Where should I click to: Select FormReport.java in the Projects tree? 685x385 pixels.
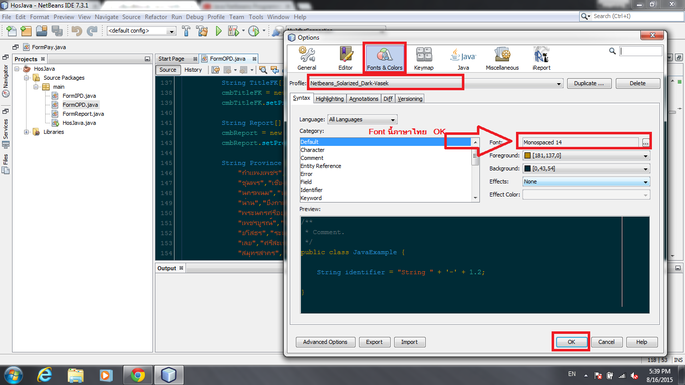point(83,114)
